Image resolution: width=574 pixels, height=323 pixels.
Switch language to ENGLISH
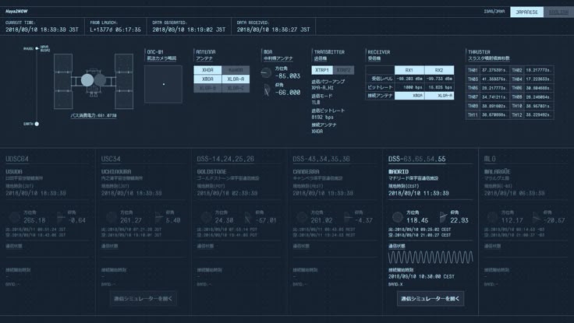(x=558, y=12)
